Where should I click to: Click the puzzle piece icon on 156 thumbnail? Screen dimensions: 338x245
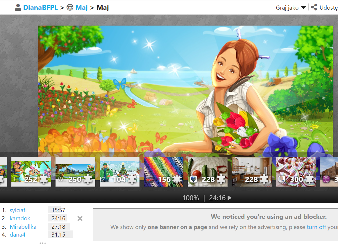point(177,179)
